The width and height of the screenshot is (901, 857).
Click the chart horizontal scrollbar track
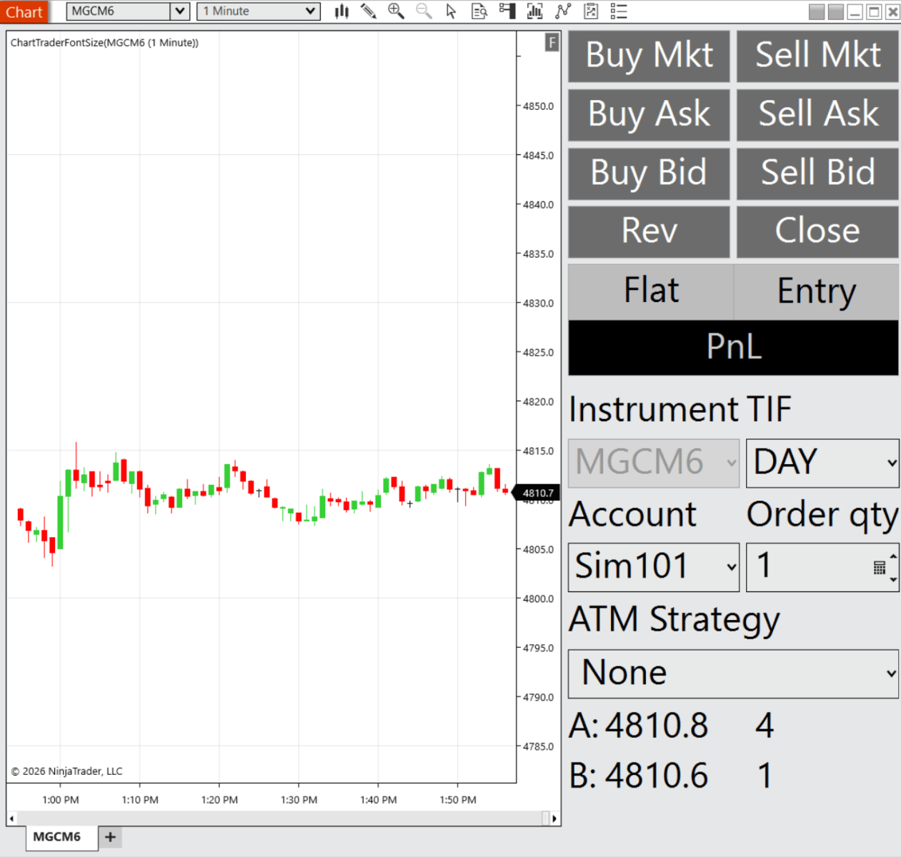(x=279, y=818)
